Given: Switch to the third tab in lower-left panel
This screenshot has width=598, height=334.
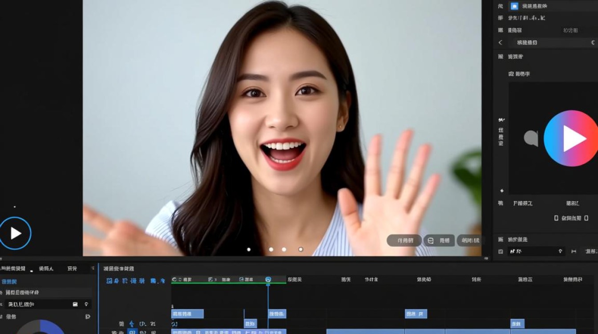Looking at the screenshot, I should coord(72,269).
